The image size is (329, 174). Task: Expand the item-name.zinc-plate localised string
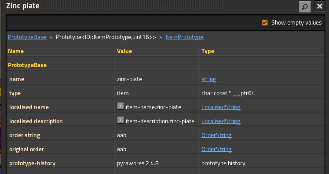click(121, 106)
